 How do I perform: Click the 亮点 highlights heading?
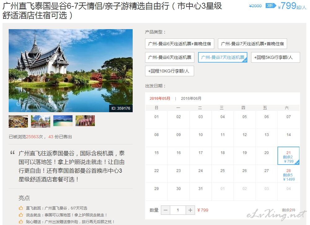(x=24, y=198)
